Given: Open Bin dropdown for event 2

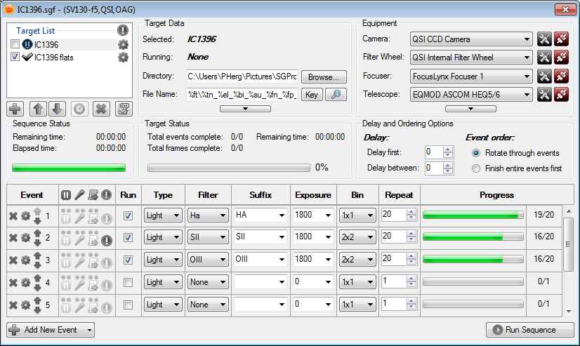Looking at the screenshot, I should 357,237.
